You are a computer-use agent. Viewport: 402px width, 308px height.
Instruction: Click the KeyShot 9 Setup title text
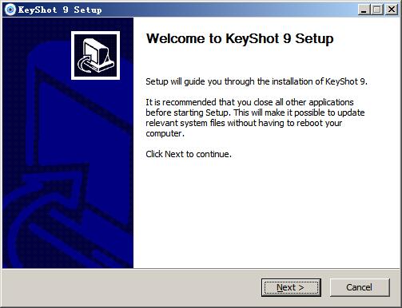tap(60, 10)
